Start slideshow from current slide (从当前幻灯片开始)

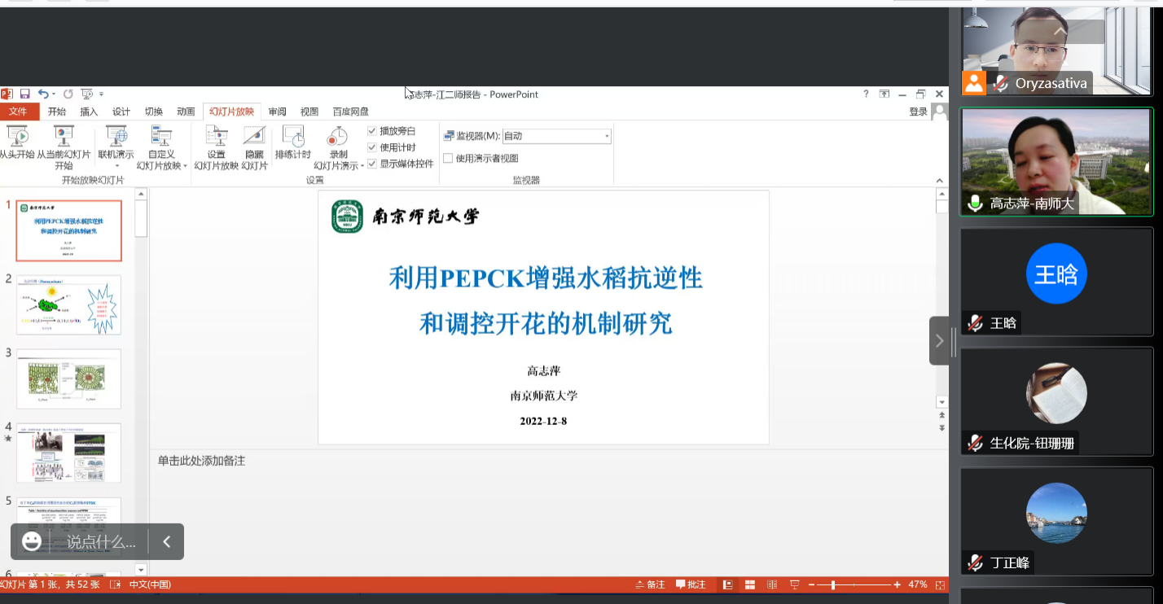coord(64,147)
